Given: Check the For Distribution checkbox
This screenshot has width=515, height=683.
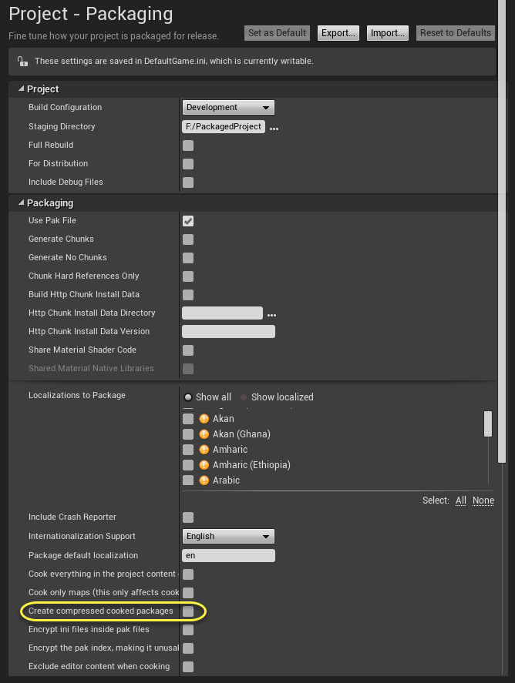Looking at the screenshot, I should 187,163.
